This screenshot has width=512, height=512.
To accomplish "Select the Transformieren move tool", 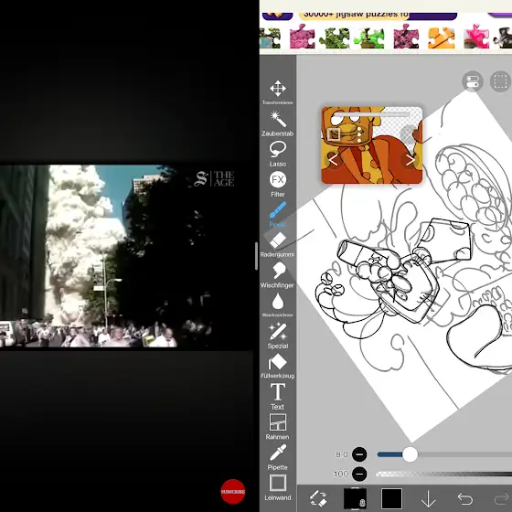I will click(x=278, y=92).
